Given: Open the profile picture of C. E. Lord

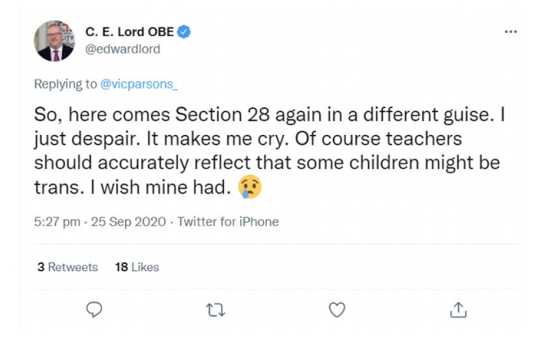Looking at the screenshot, I should click(x=53, y=40).
